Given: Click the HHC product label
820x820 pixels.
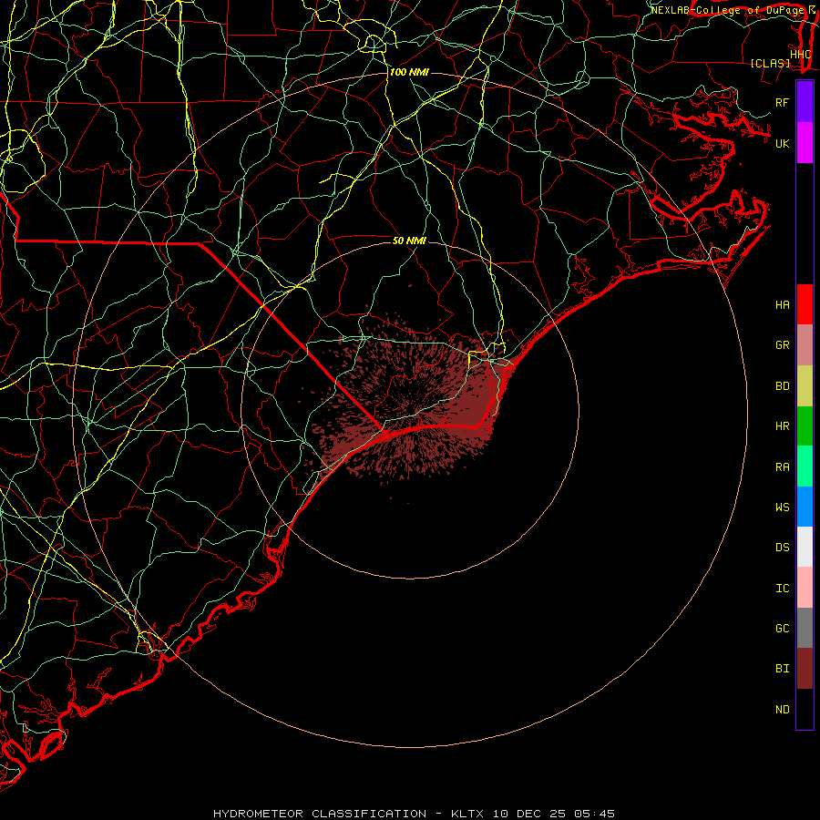Looking at the screenshot, I should click(801, 55).
